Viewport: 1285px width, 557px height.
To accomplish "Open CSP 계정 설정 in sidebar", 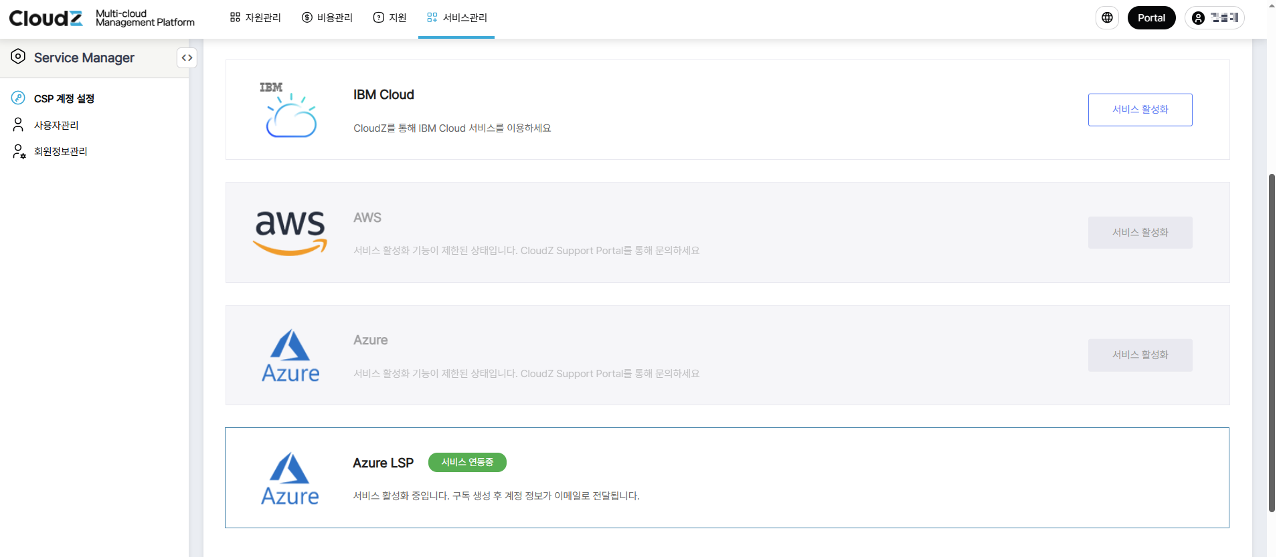I will click(64, 99).
